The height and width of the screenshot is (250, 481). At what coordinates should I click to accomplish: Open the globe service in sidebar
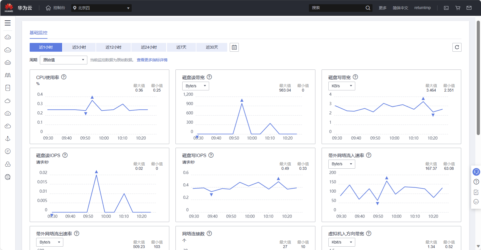[8, 177]
